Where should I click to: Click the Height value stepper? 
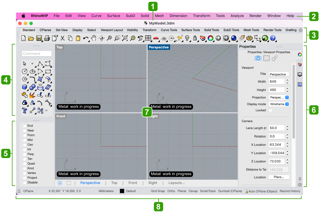point(287,90)
